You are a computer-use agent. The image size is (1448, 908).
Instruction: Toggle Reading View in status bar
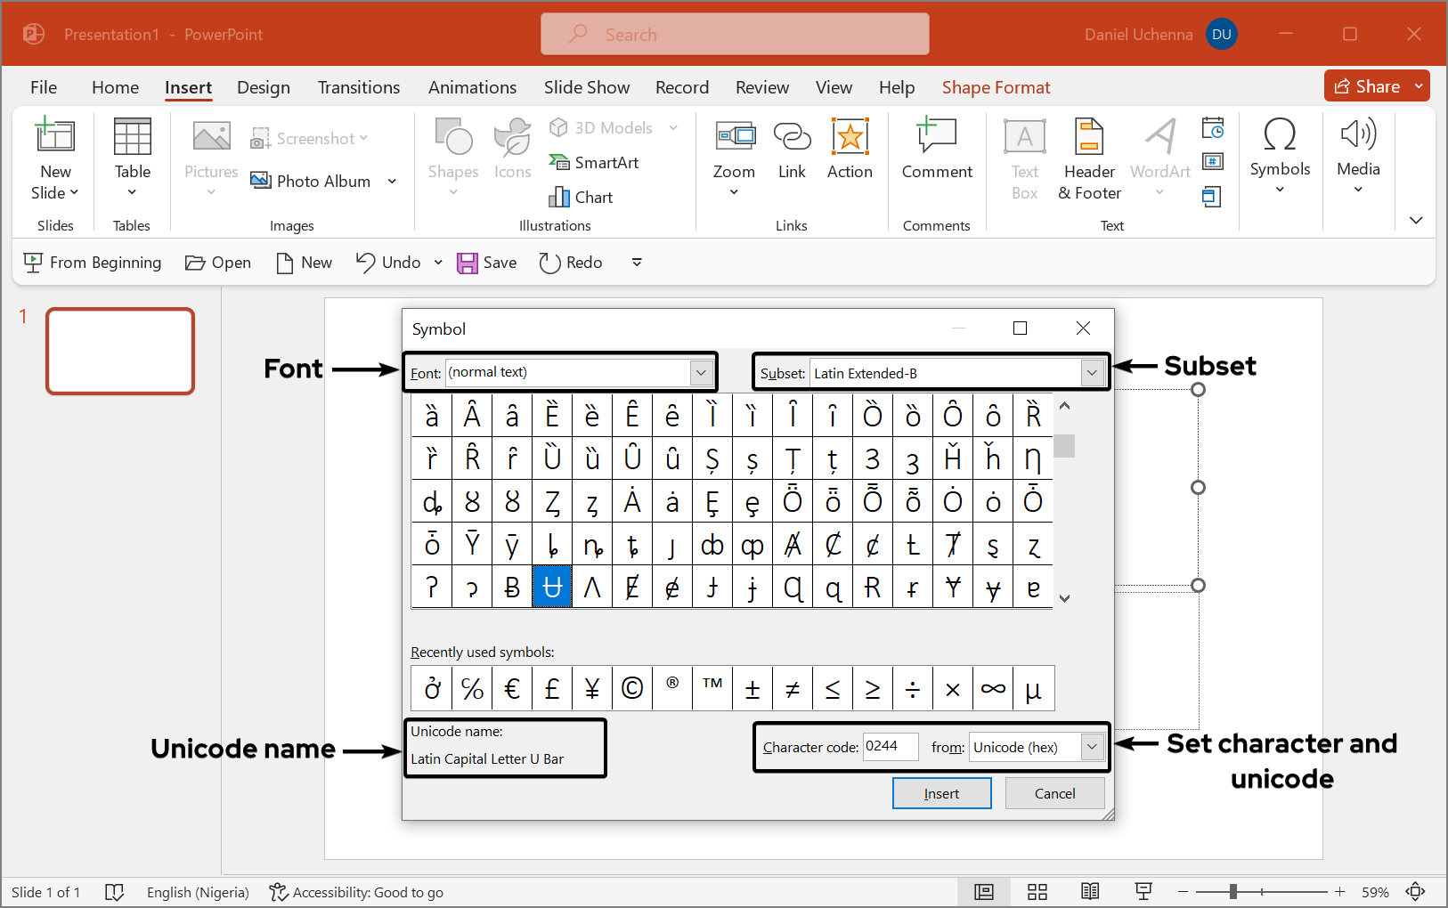(1090, 892)
